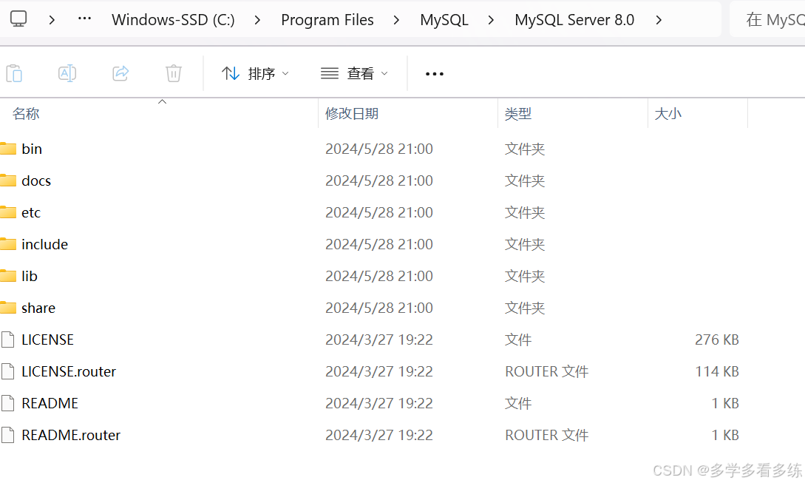Select the README.router file name
The height and width of the screenshot is (483, 805).
pyautogui.click(x=71, y=435)
